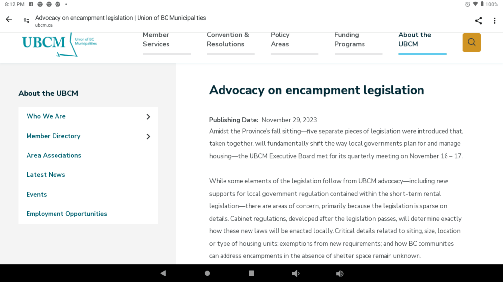
Task: Open the Funding Programs menu
Action: [x=350, y=40]
